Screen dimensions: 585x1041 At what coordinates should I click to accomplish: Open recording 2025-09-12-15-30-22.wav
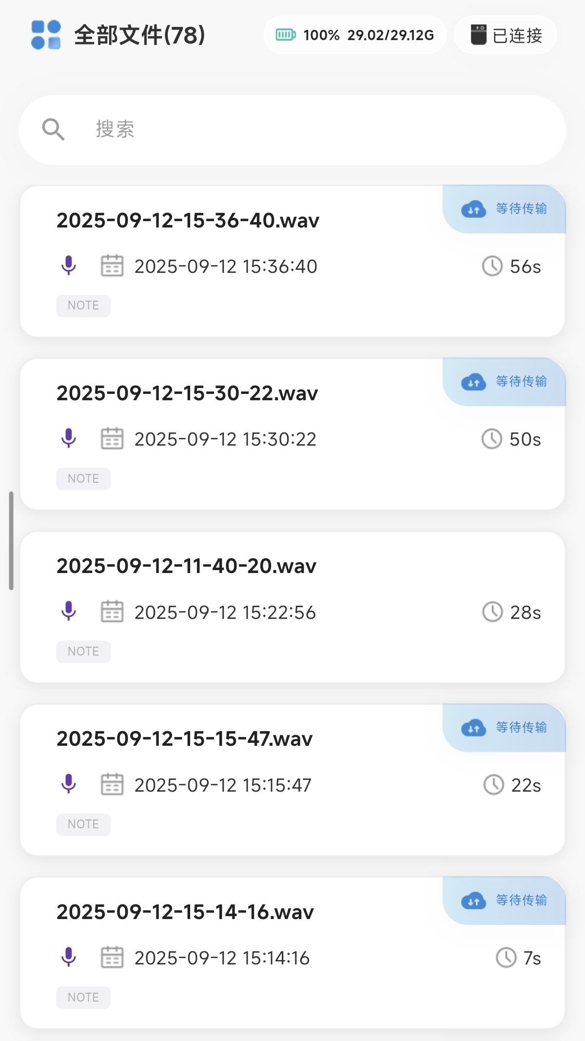tap(187, 393)
